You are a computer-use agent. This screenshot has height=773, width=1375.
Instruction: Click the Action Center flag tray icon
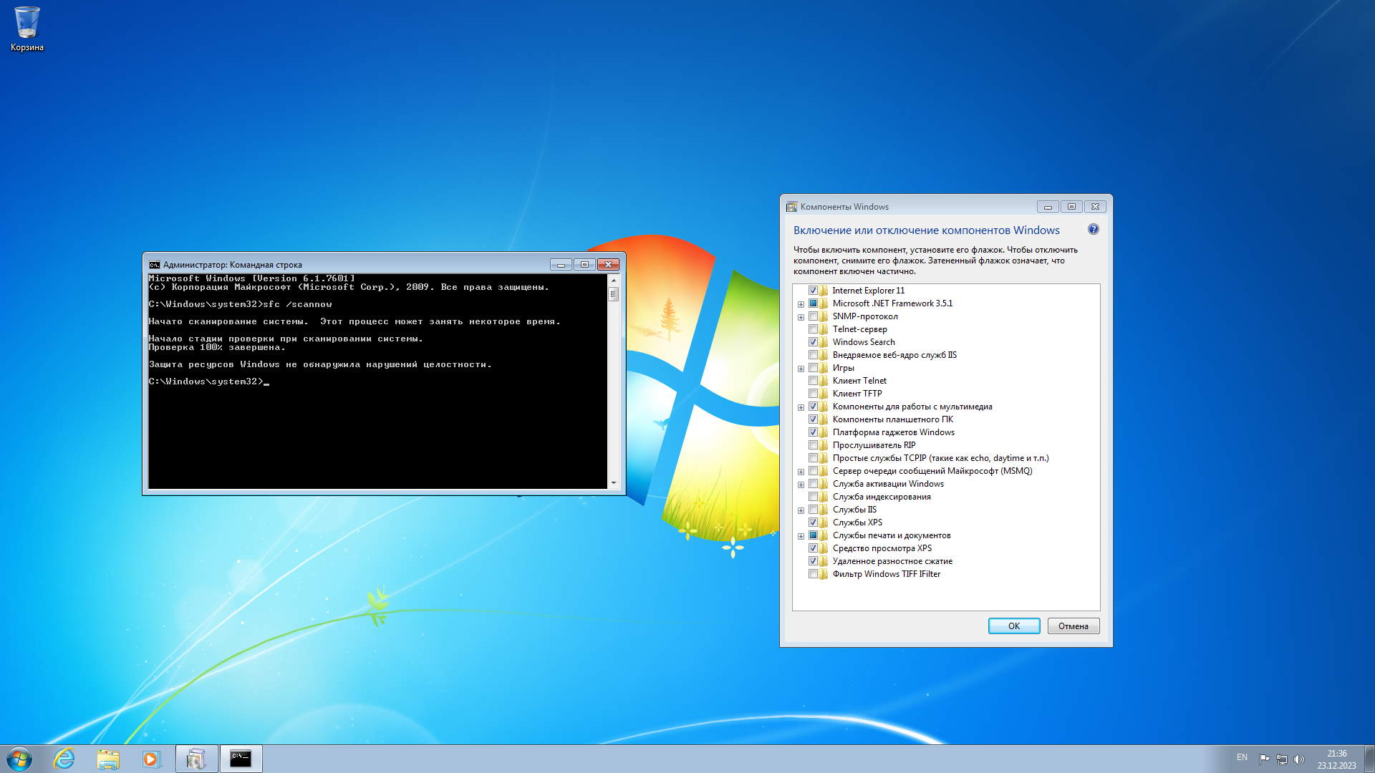[x=1264, y=759]
